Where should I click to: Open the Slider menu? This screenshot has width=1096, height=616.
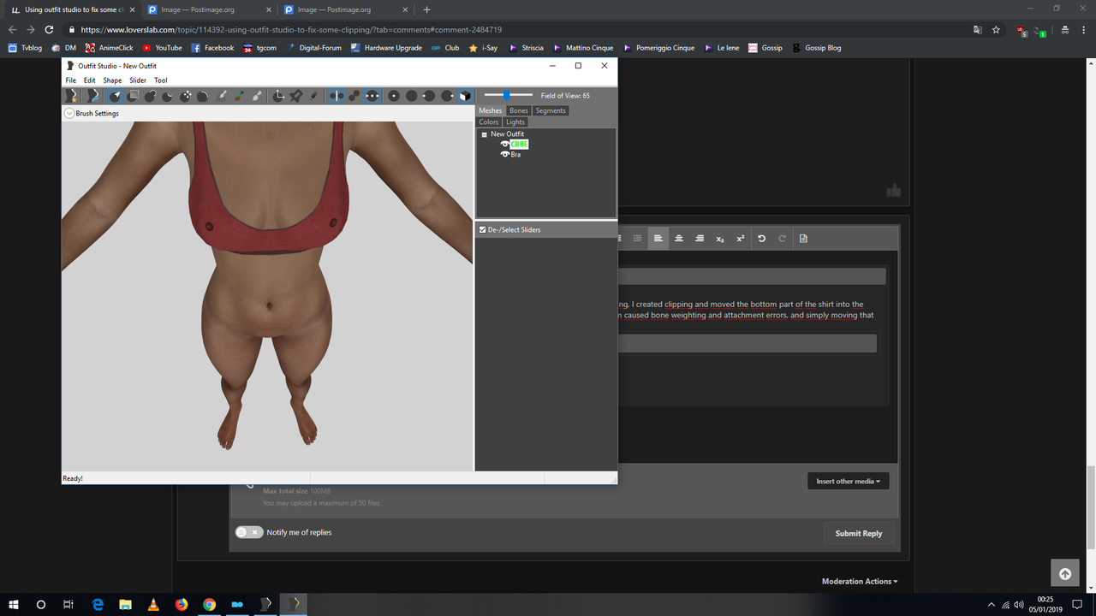tap(138, 80)
